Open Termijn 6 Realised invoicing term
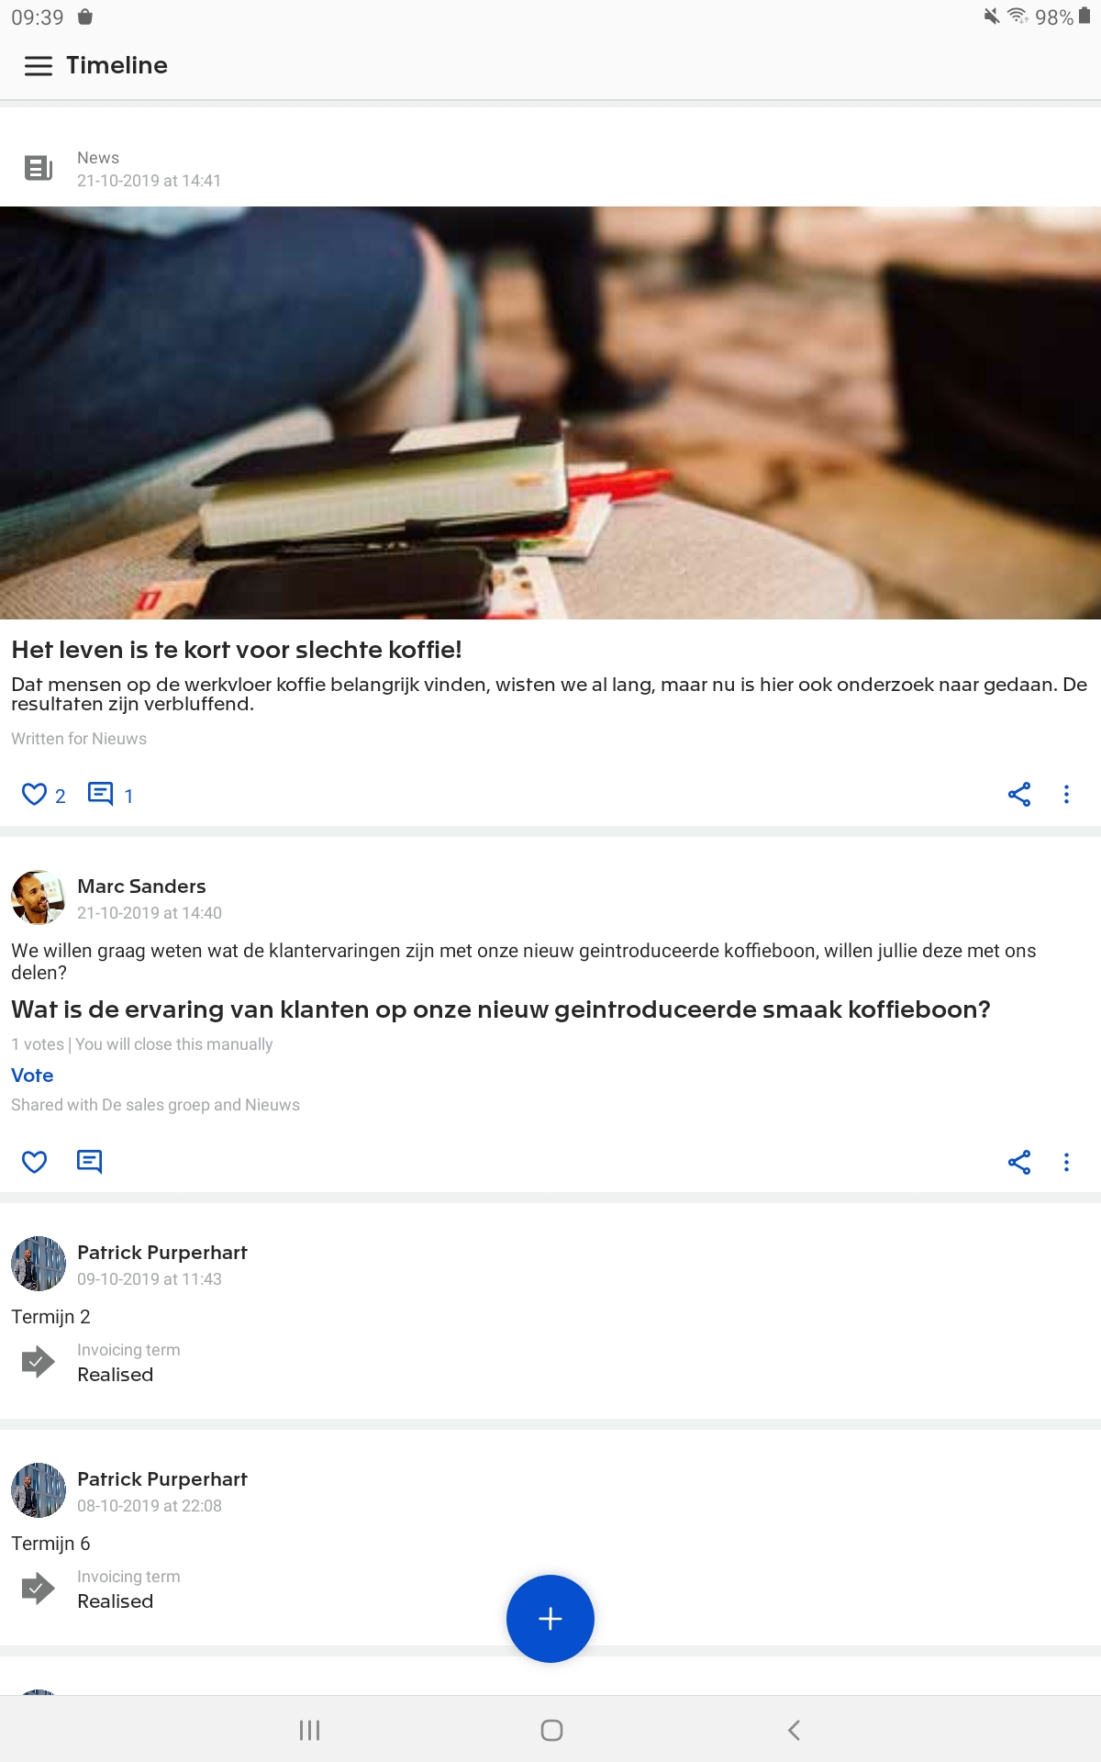 tap(115, 1601)
